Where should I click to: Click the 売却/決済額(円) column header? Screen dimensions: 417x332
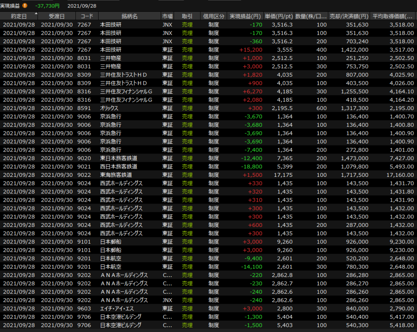pos(349,16)
